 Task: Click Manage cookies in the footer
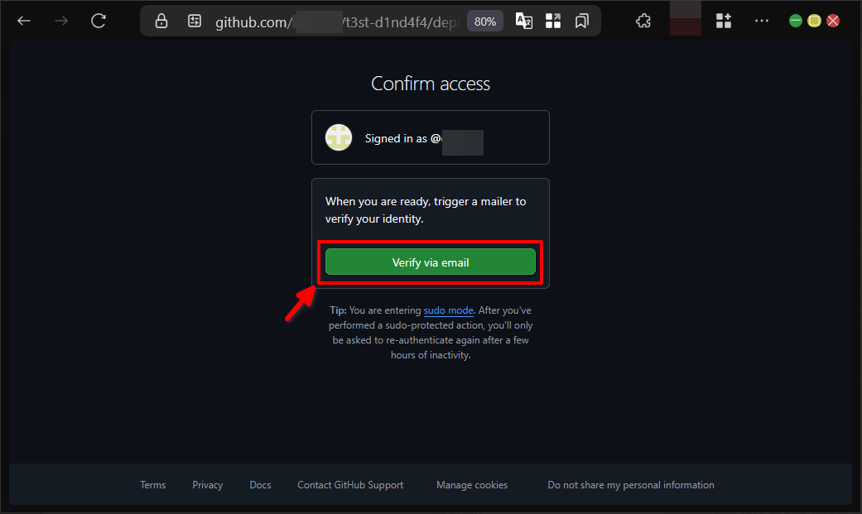coord(472,485)
